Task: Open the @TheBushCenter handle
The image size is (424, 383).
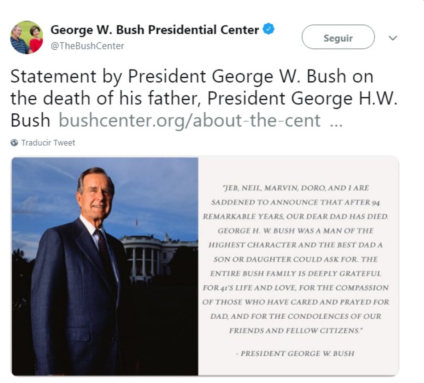Action: coord(88,46)
